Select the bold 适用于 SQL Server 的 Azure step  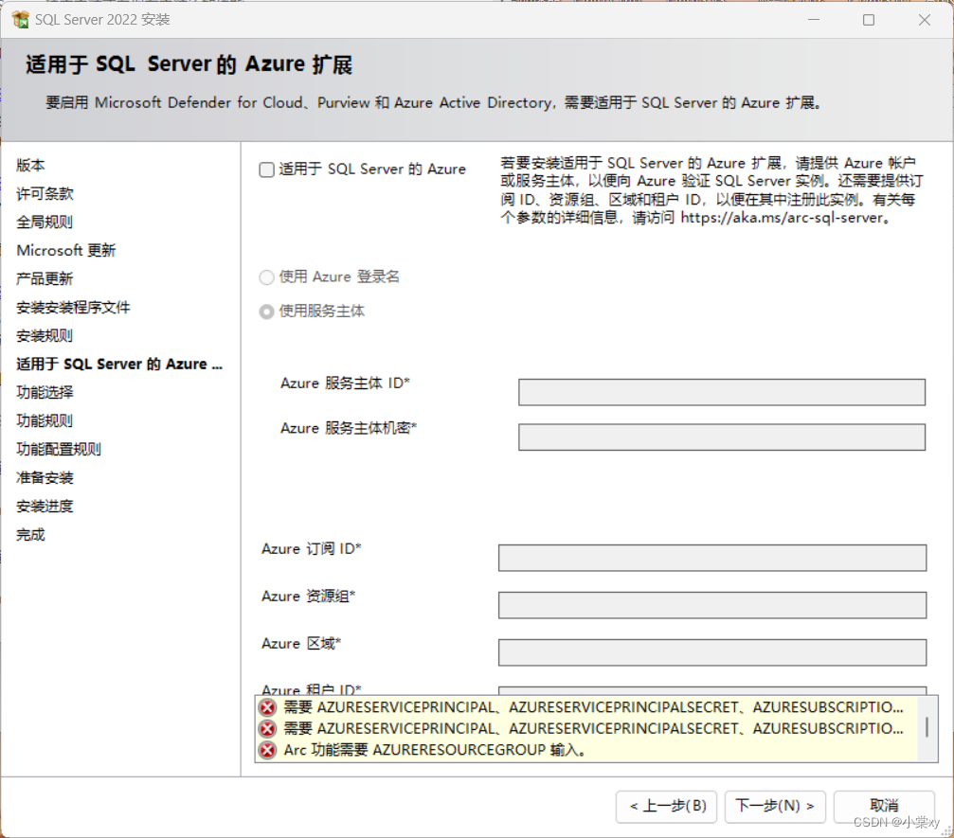(119, 365)
